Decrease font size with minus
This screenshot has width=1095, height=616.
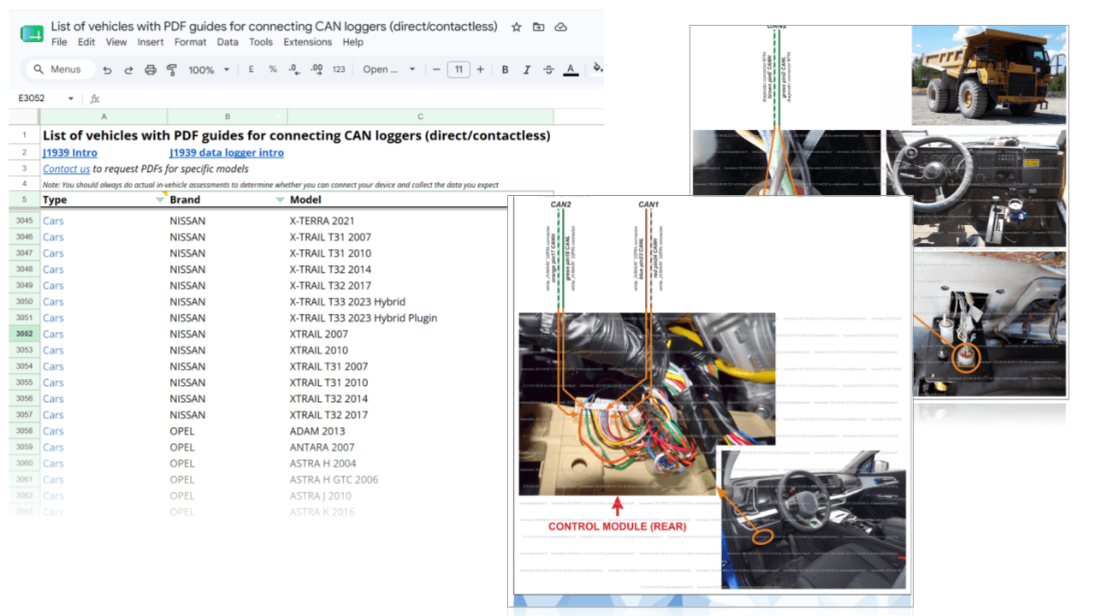[x=436, y=69]
